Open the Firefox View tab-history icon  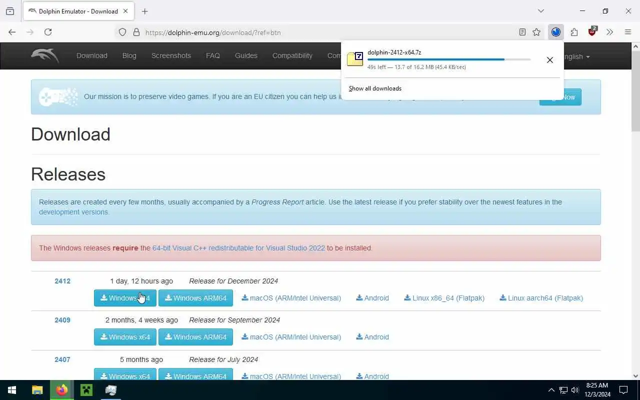[x=10, y=11]
